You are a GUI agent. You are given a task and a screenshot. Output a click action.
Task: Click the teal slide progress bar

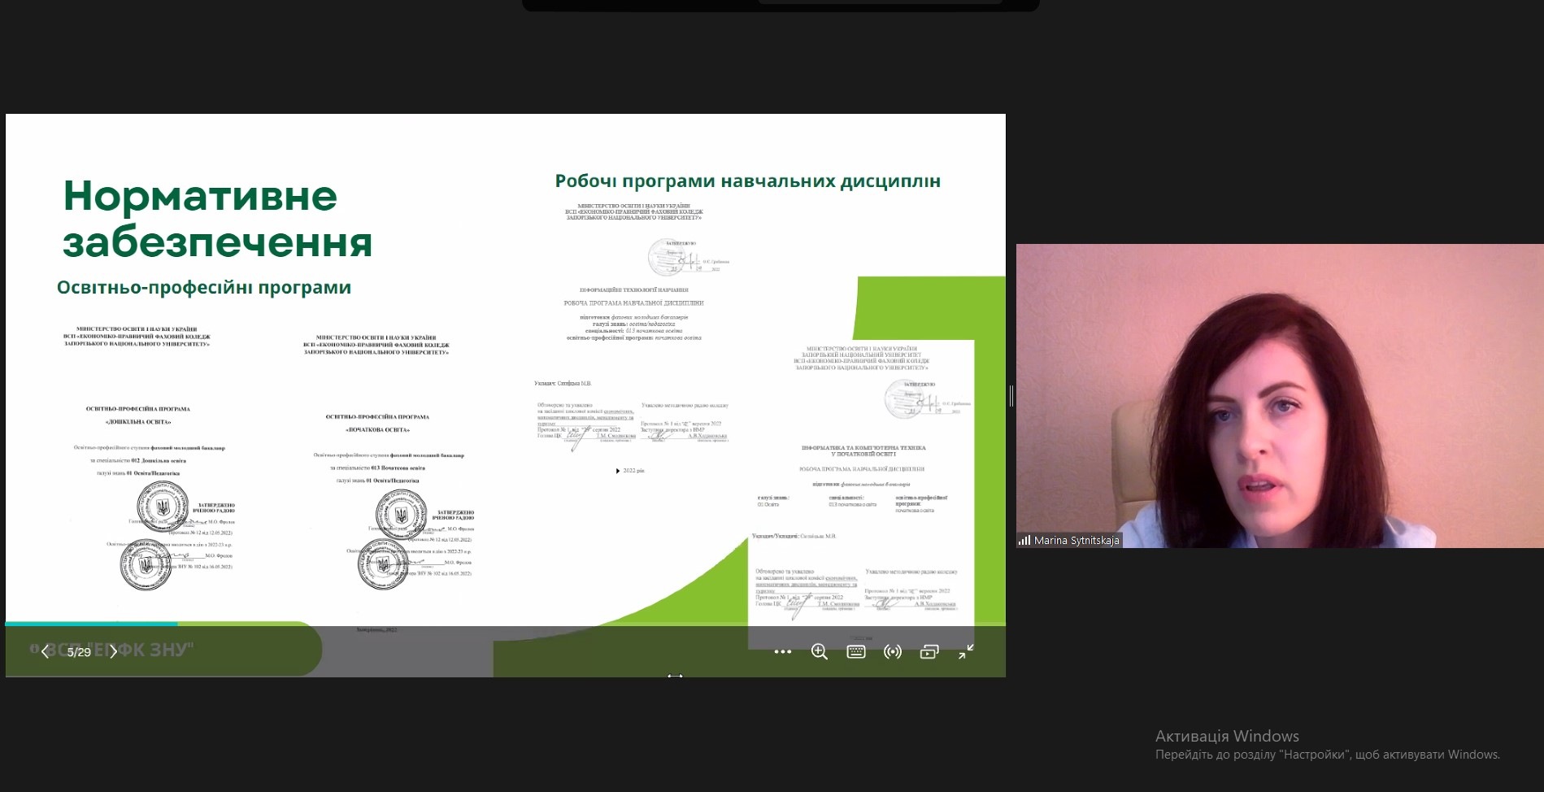pos(91,624)
